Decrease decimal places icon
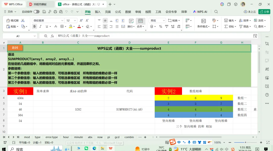The height and width of the screenshot is (151, 273). [x=179, y=27]
